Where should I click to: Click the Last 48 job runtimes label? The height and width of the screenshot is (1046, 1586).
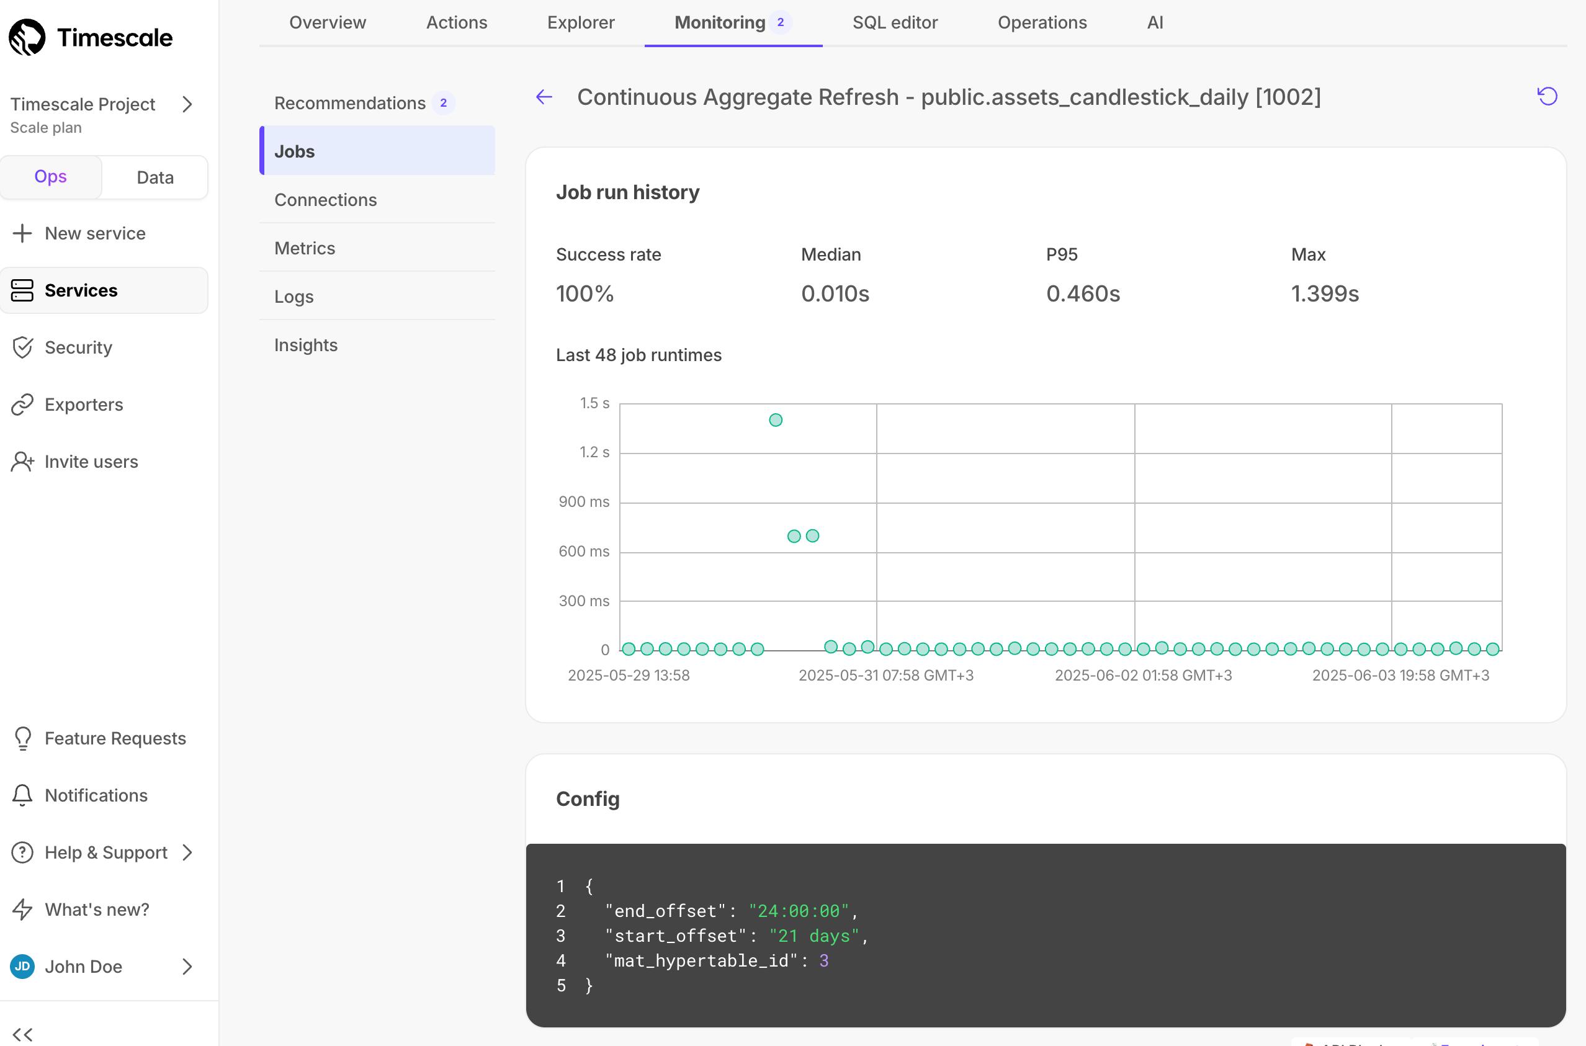point(638,355)
